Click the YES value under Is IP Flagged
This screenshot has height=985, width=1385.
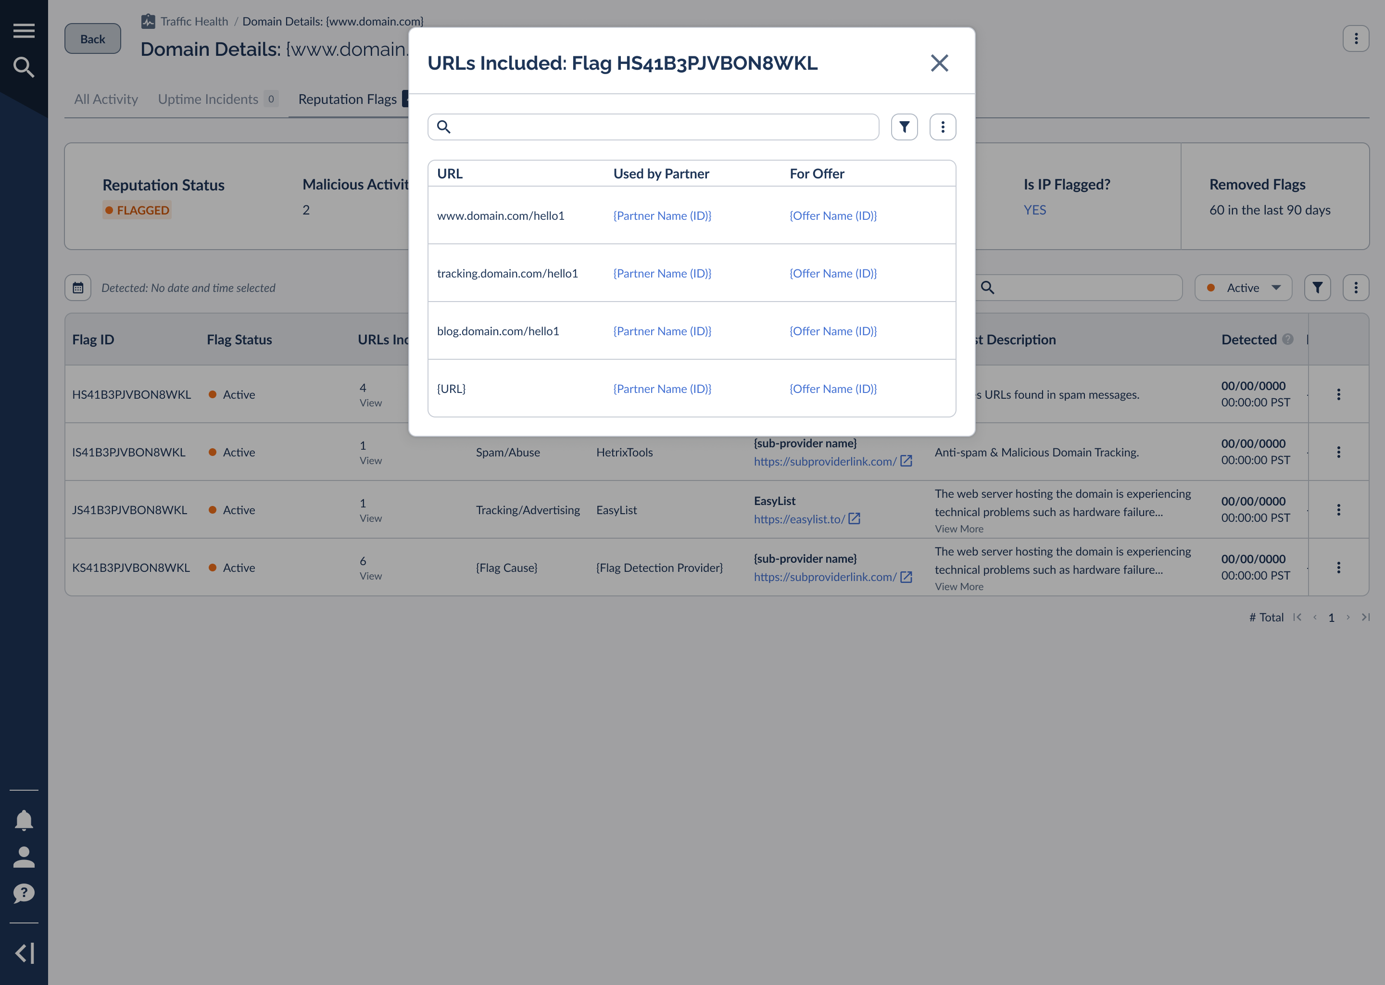point(1034,210)
